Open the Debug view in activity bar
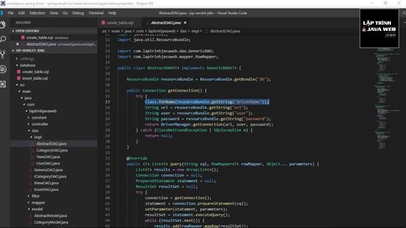406x228 pixels. pos(3,69)
